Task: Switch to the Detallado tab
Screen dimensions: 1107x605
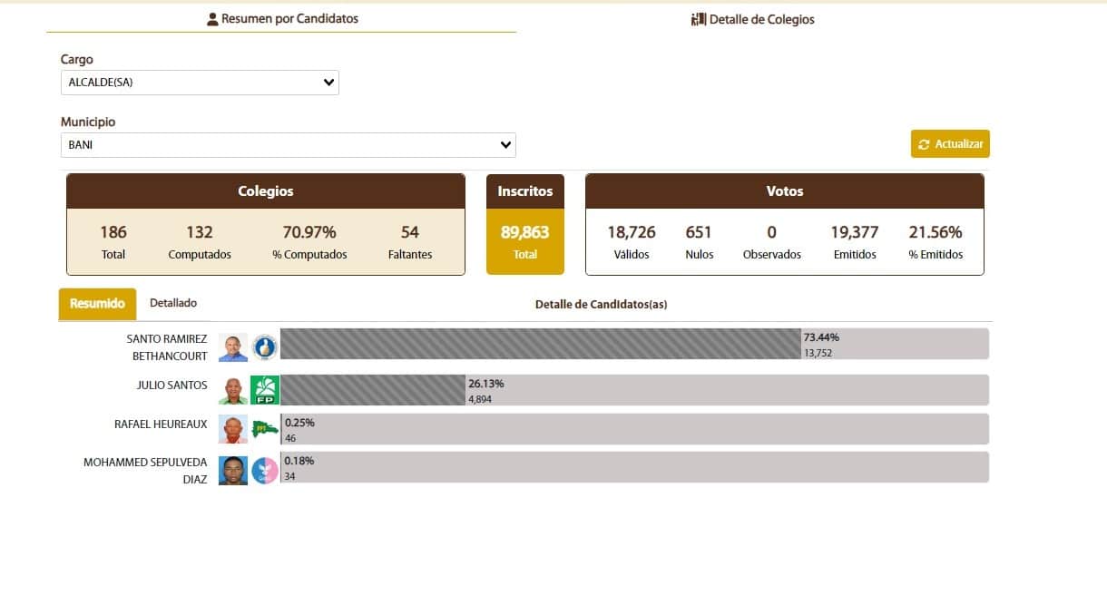Action: (x=173, y=303)
